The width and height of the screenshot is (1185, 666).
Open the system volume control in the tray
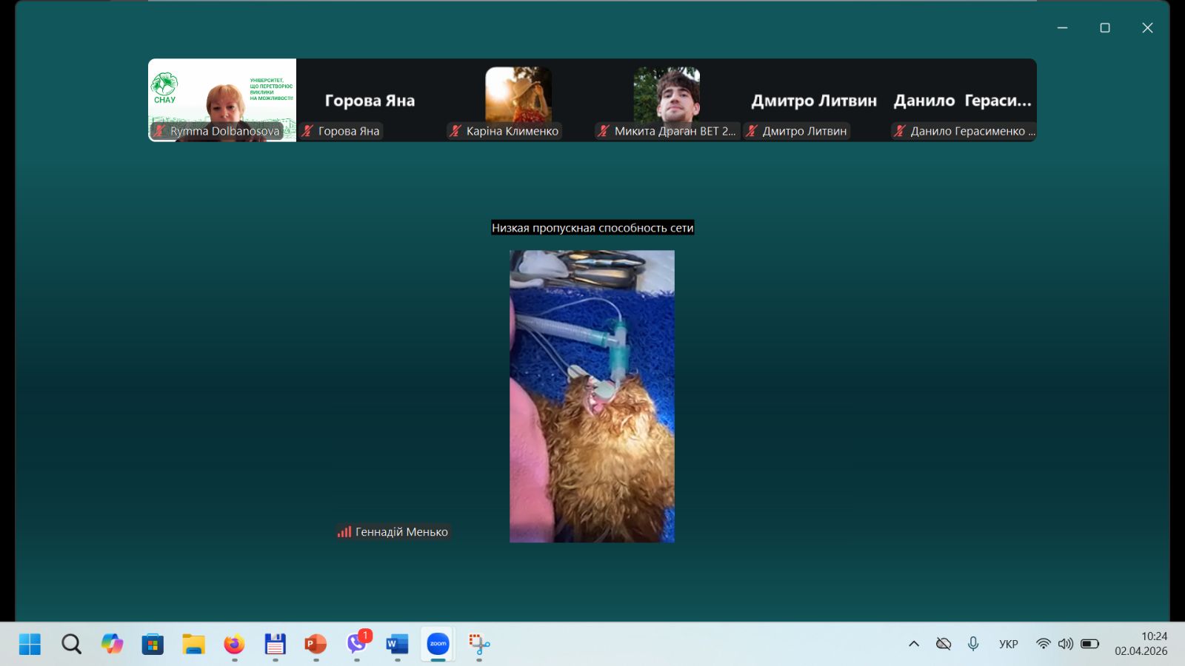point(1065,644)
